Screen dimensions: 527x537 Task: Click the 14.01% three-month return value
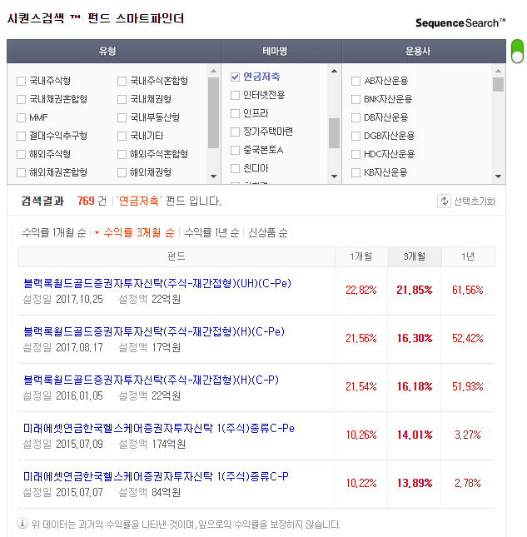(415, 435)
